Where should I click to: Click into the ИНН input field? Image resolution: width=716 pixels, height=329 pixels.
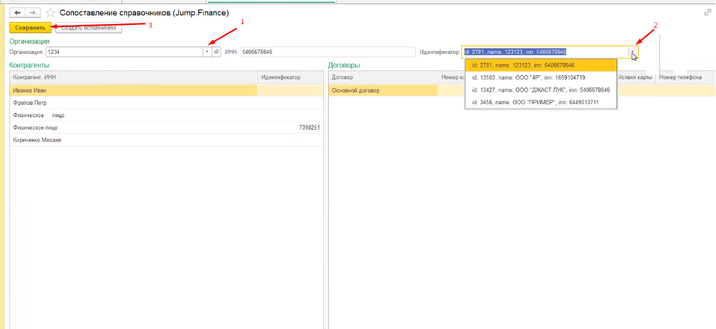(x=327, y=52)
